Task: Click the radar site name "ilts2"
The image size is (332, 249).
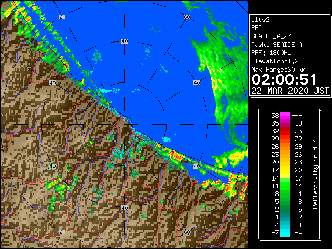Action: [260, 20]
